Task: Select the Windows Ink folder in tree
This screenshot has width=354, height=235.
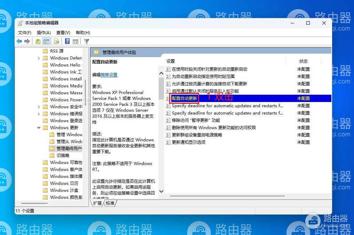Action: pos(62,72)
